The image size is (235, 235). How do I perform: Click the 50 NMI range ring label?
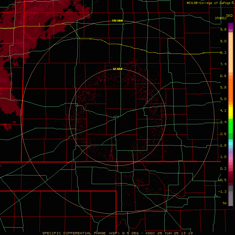[118, 69]
